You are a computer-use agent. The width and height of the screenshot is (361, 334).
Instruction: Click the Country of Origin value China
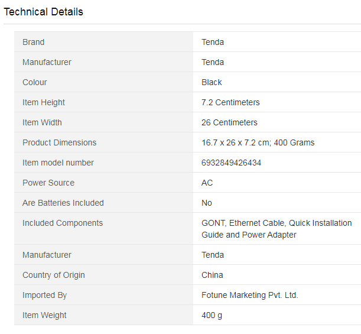[x=212, y=275]
